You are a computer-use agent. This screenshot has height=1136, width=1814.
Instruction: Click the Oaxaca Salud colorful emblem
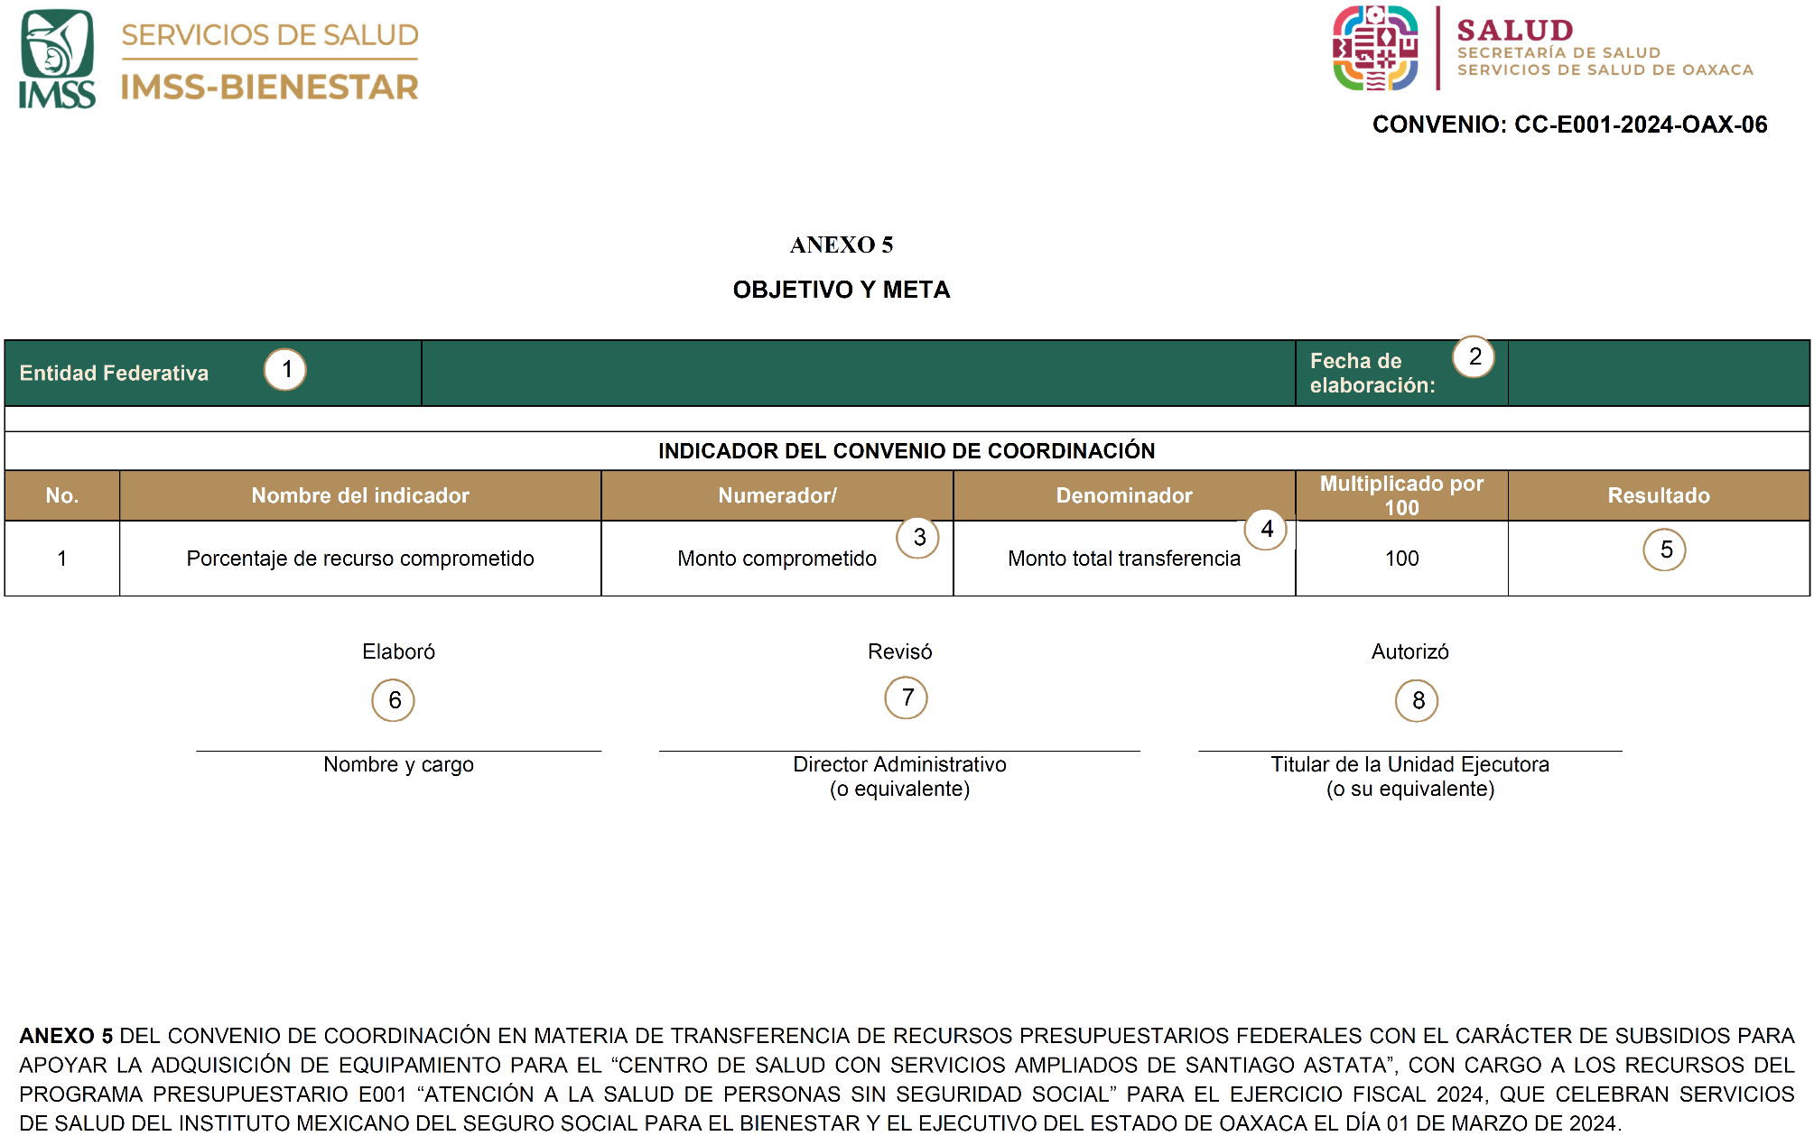1375,49
